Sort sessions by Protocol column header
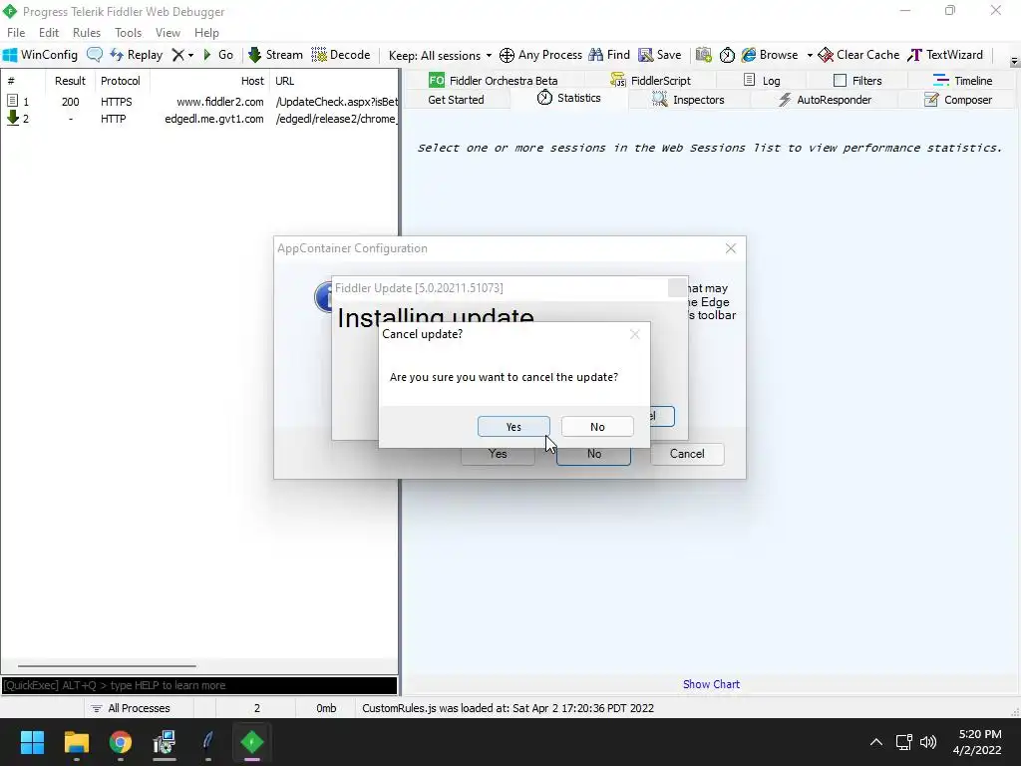 click(121, 81)
